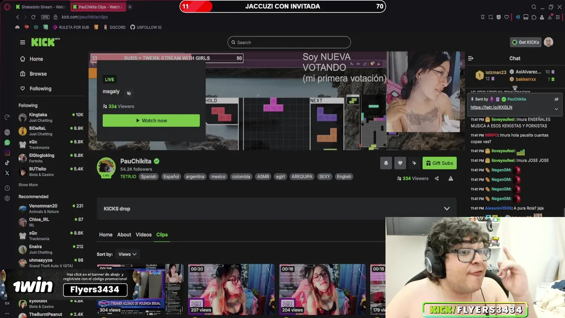Click the site lock icon in address bar

pos(56,17)
